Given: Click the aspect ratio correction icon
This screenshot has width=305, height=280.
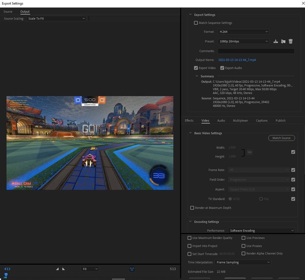Looking at the screenshot, I should (x=132, y=269).
